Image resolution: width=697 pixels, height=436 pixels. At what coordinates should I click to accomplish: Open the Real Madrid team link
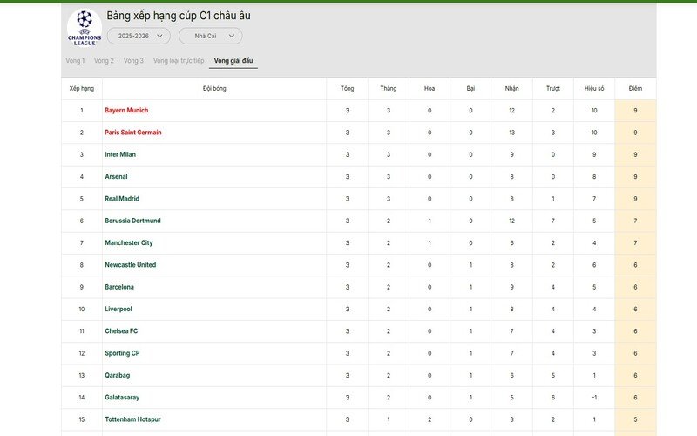pyautogui.click(x=122, y=199)
